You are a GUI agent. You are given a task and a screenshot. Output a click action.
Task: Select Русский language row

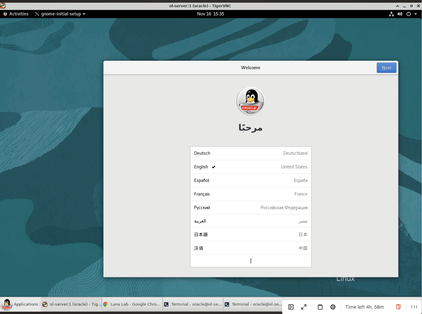(251, 207)
